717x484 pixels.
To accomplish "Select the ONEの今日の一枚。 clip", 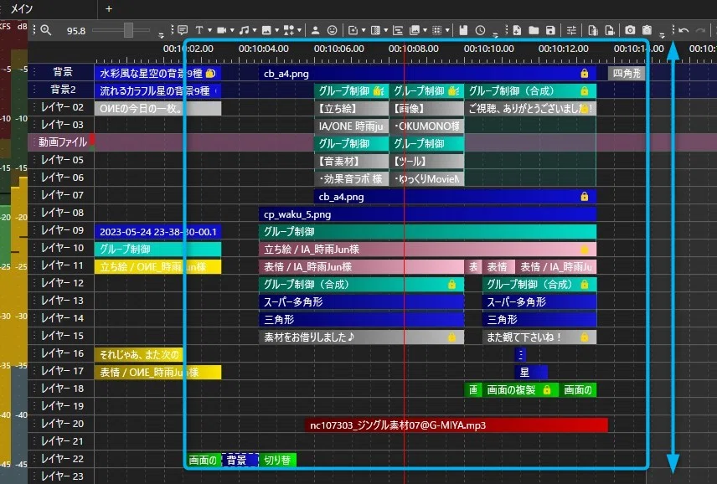I will (157, 109).
